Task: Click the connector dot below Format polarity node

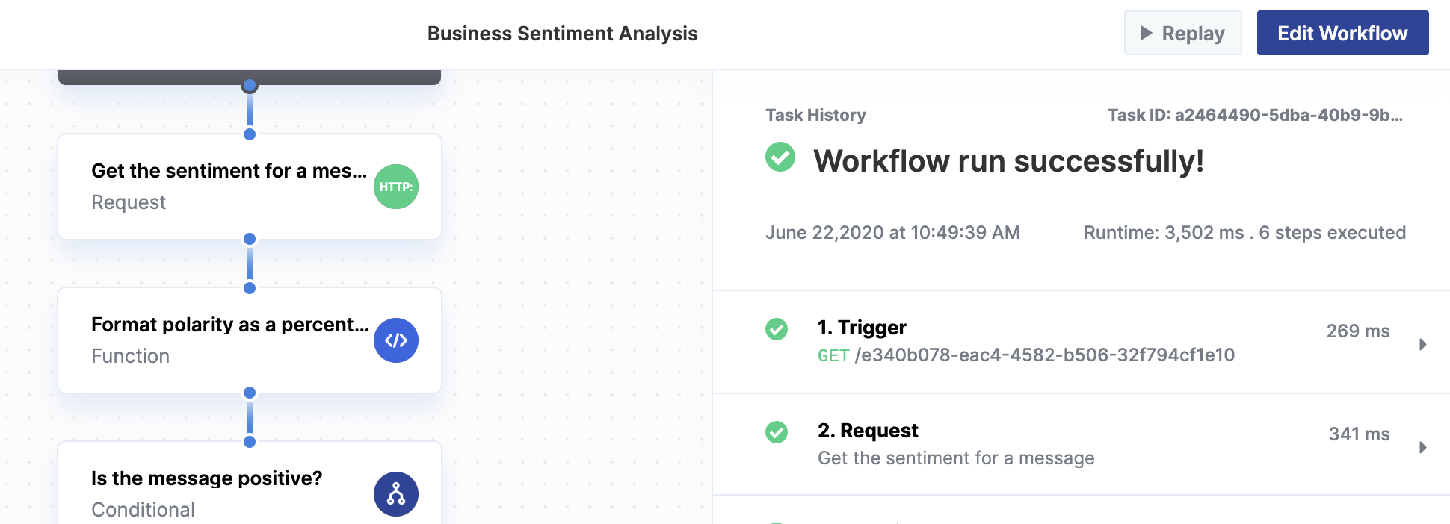Action: click(x=250, y=393)
